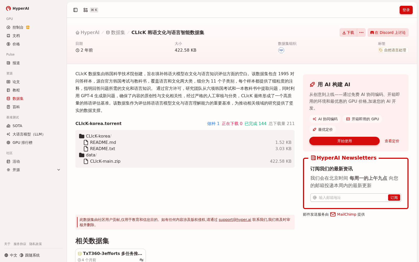Click the 已完成 144 count
Screen dimensions: 419x262
tap(255, 123)
